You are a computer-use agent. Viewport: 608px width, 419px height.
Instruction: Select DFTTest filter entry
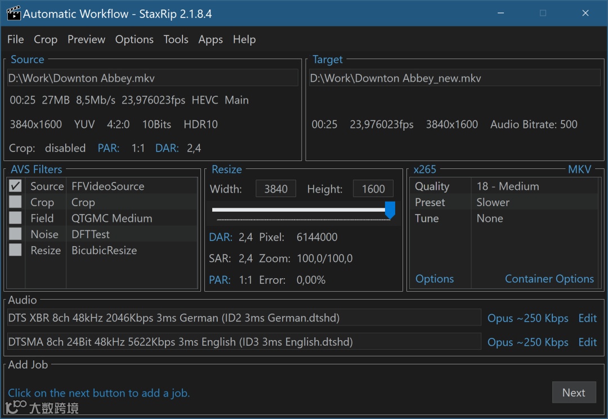pyautogui.click(x=90, y=234)
